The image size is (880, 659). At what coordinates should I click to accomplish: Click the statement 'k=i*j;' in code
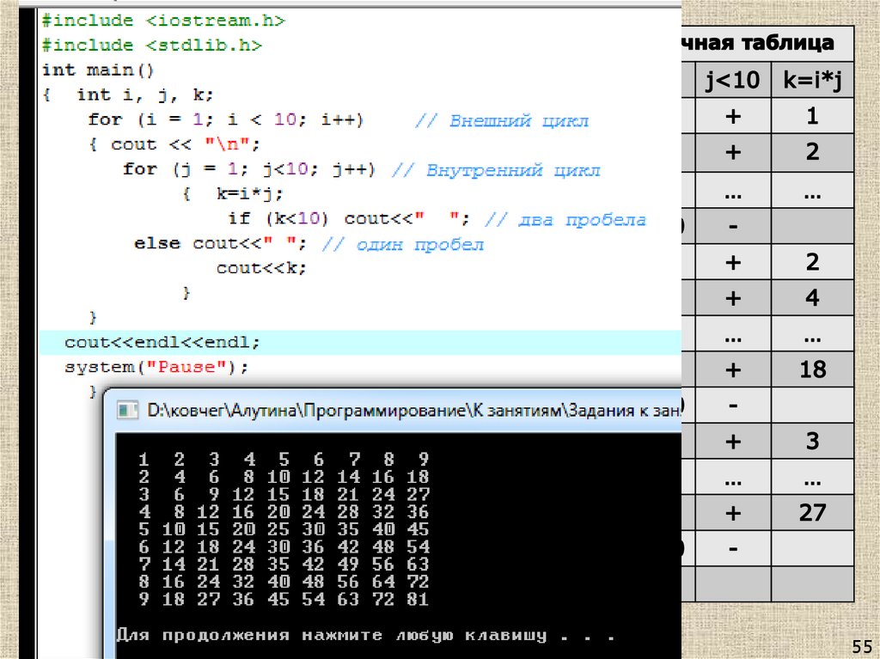click(250, 193)
